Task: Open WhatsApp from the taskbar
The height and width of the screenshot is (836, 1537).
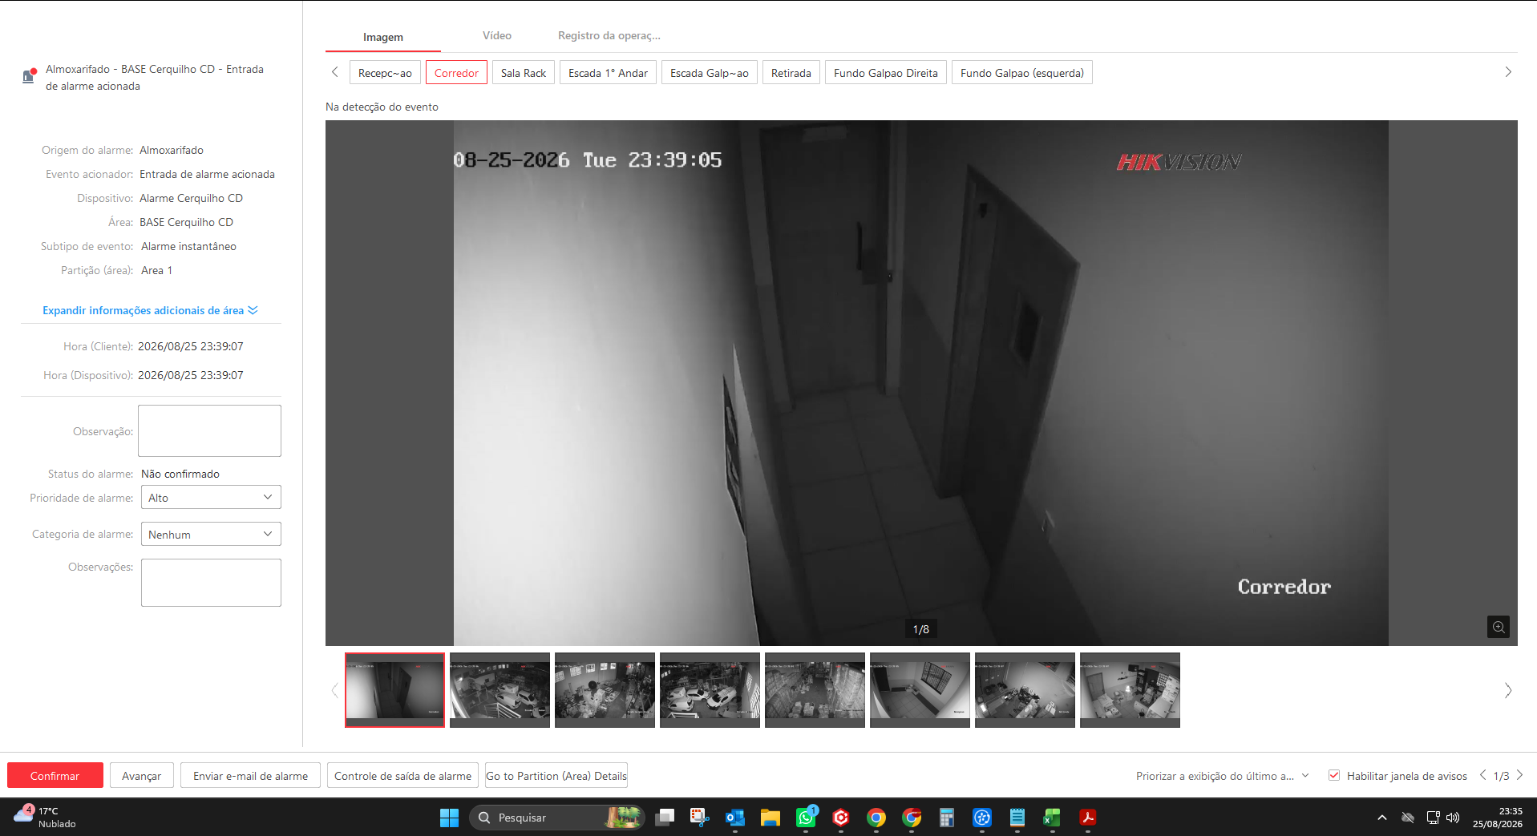Action: tap(806, 818)
